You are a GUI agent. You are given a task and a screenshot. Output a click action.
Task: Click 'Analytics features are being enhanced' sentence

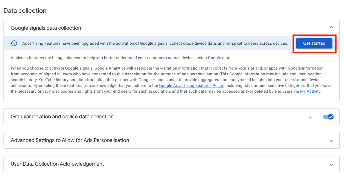click(121, 58)
